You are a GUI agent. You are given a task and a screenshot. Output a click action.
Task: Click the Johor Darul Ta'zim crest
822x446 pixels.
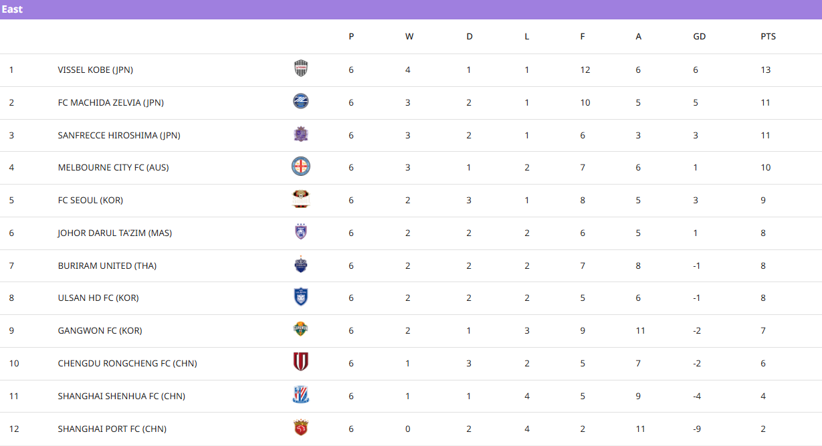point(301,232)
